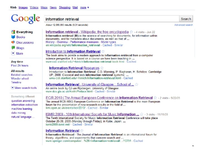Open Cached version of Wikipedia result
Image resolution: width=203 pixels, height=152 pixels.
[107, 45]
